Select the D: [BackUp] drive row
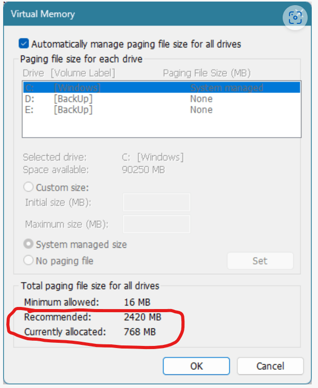 (x=162, y=99)
